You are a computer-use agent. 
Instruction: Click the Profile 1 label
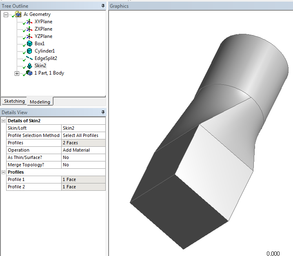coord(16,179)
